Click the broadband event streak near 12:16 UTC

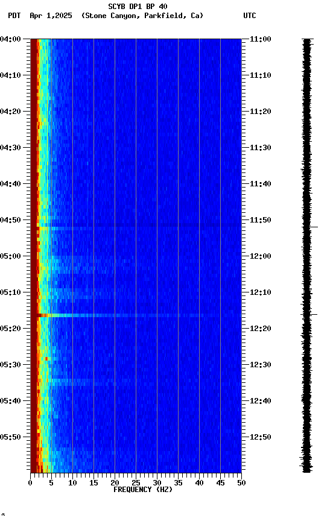[x=136, y=315]
